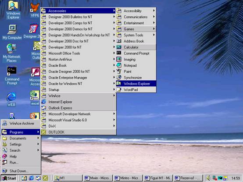Launch OUTLOOK from the Programs menu

click(78, 132)
